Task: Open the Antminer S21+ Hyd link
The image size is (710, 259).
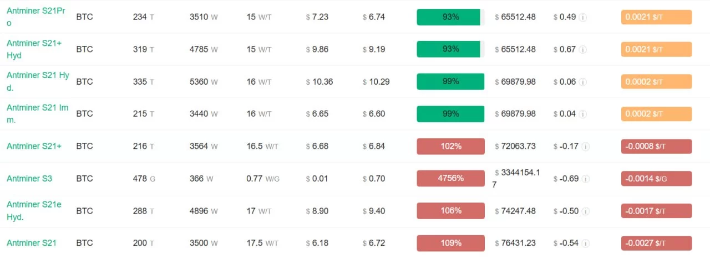Action: (x=34, y=49)
